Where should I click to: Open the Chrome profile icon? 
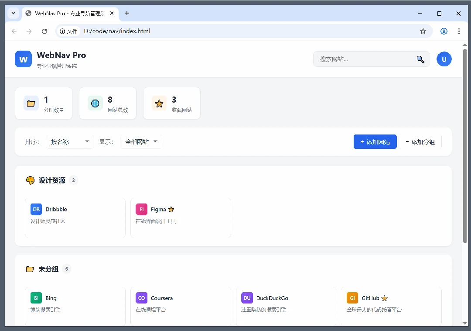pyautogui.click(x=444, y=31)
